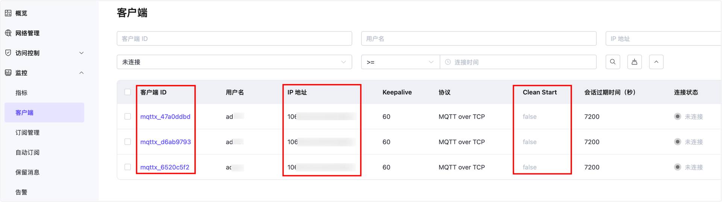The height and width of the screenshot is (202, 722).
Task: Focus the IP 地址 search field
Action: pyautogui.click(x=664, y=39)
